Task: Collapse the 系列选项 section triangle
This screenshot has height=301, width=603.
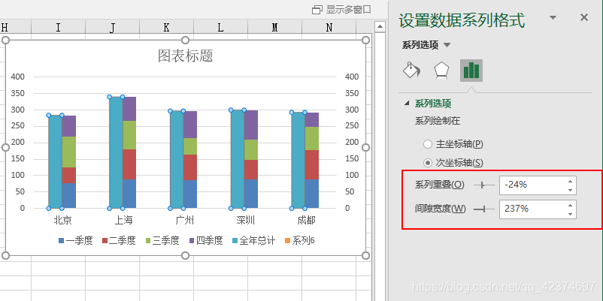Action: click(407, 104)
